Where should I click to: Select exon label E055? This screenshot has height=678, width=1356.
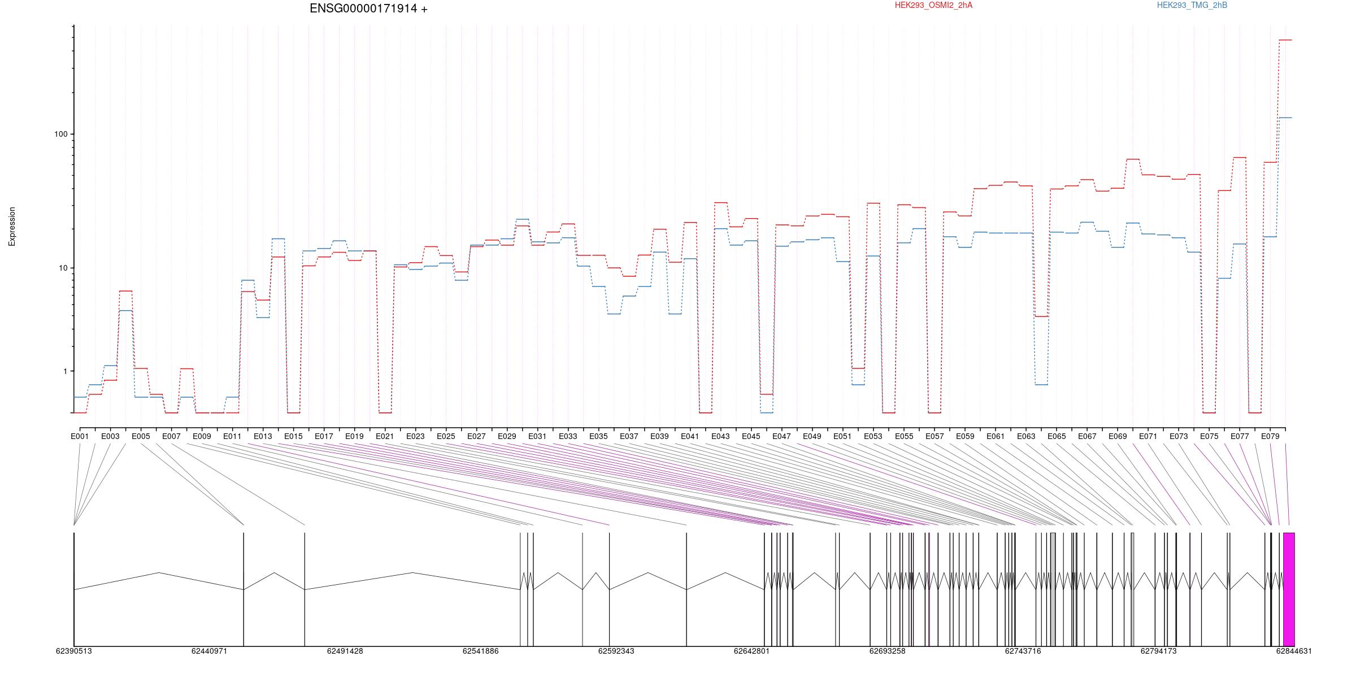click(903, 436)
